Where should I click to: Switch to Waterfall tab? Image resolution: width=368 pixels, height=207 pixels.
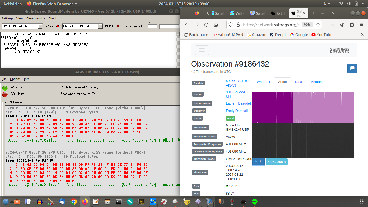tap(263, 82)
